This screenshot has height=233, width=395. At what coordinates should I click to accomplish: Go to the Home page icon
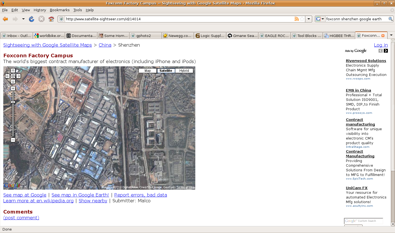click(x=51, y=19)
